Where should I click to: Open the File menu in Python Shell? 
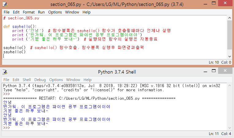coord(6,80)
